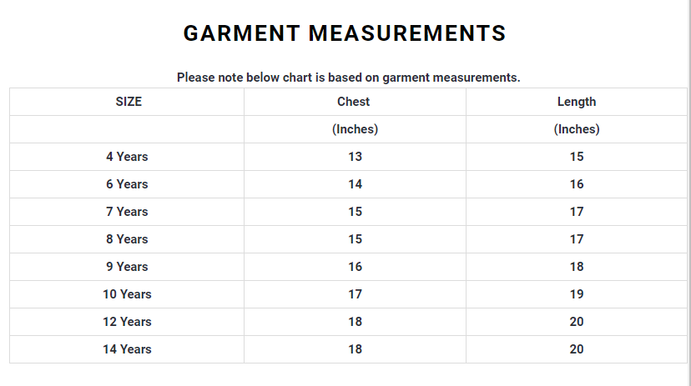691x386 pixels.
Task: Click the 4 Years size row label
Action: [127, 157]
